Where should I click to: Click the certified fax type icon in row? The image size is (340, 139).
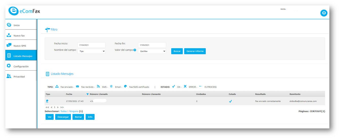click(x=47, y=101)
